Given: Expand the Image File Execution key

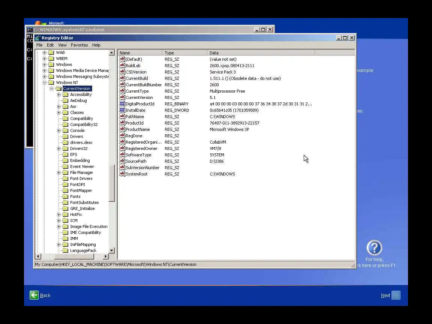Looking at the screenshot, I should click(x=58, y=226).
